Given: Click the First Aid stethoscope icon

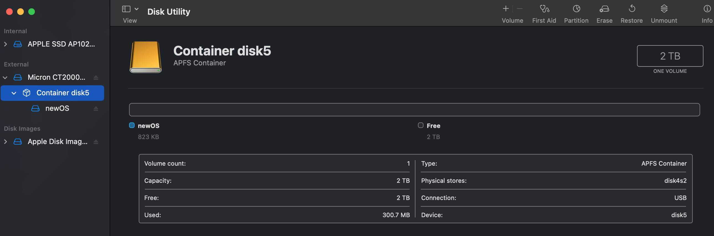Looking at the screenshot, I should point(544,9).
